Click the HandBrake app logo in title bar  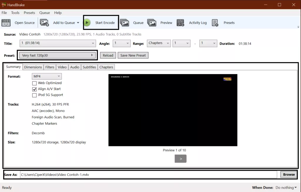(4, 4)
